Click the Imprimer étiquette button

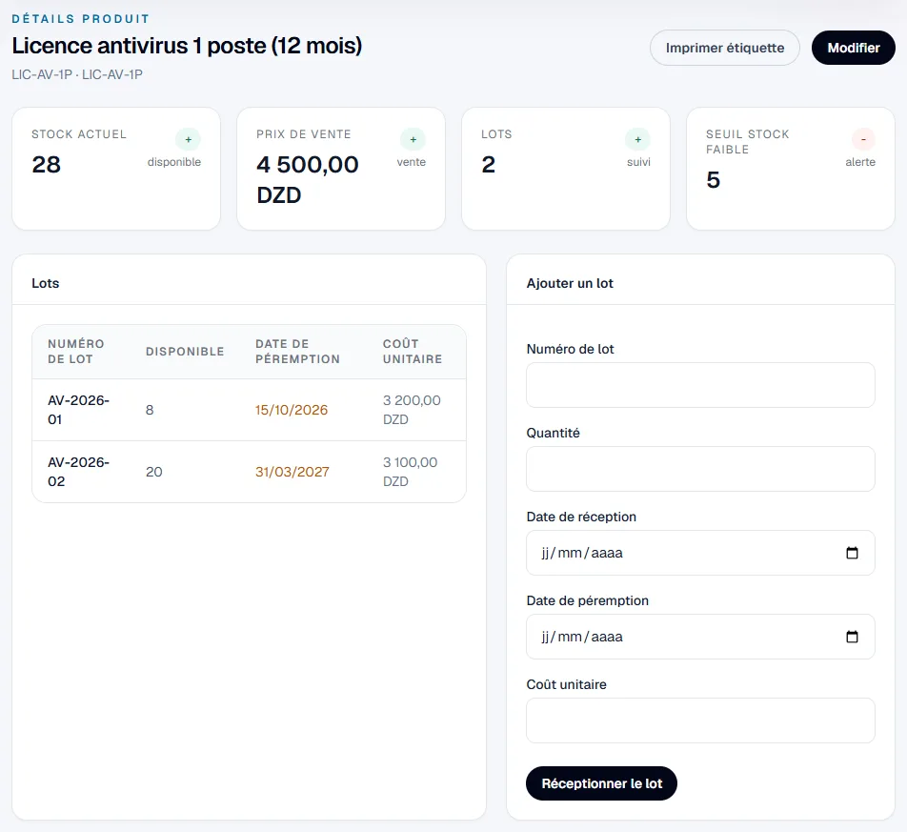725,48
